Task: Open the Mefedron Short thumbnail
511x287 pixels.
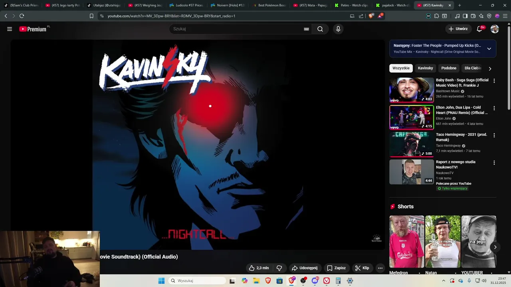Action: (x=407, y=242)
